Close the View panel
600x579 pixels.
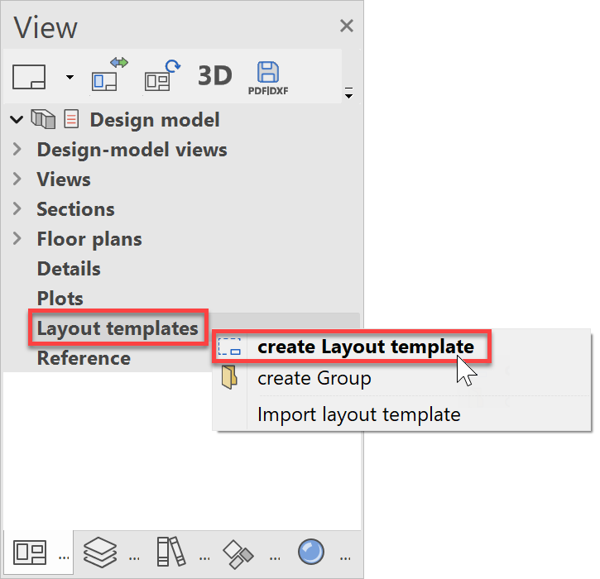click(x=347, y=26)
